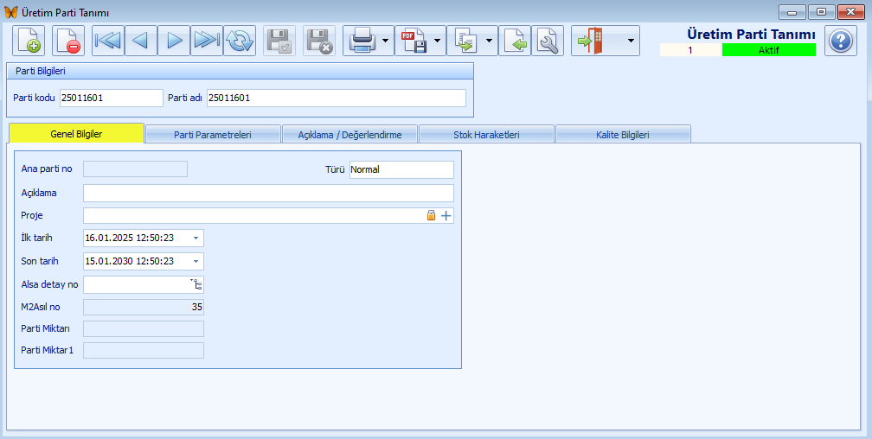Image resolution: width=872 pixels, height=439 pixels.
Task: Click the printer icon to print
Action: pos(361,41)
